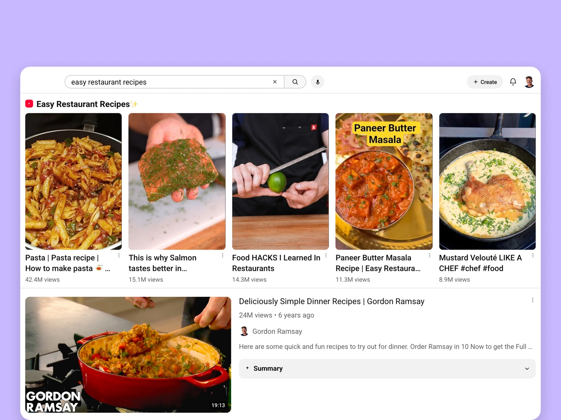The width and height of the screenshot is (561, 420).
Task: Open the account profile avatar
Action: point(529,82)
